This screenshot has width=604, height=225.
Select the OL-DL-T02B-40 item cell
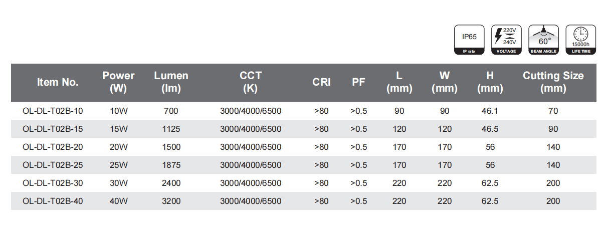[x=53, y=201]
